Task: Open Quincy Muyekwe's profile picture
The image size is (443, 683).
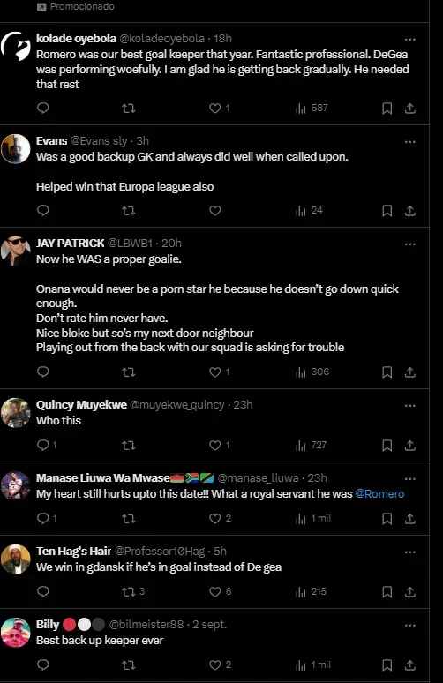Action: click(16, 412)
